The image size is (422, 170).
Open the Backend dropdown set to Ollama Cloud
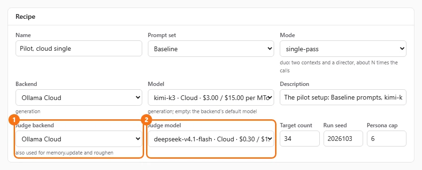pyautogui.click(x=79, y=98)
